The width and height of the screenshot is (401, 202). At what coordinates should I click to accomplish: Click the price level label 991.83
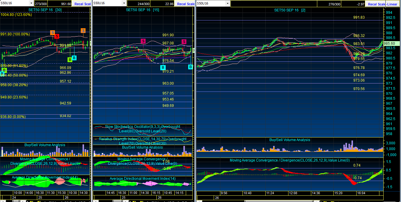[359, 17]
